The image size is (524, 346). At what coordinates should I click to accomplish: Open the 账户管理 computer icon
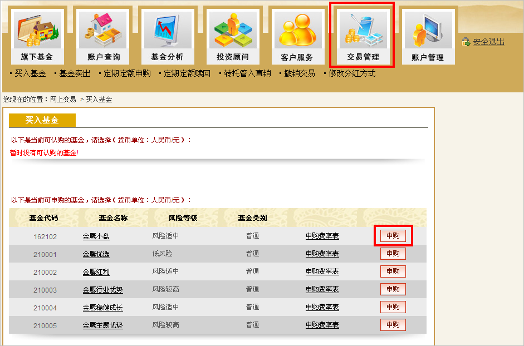pyautogui.click(x=427, y=30)
